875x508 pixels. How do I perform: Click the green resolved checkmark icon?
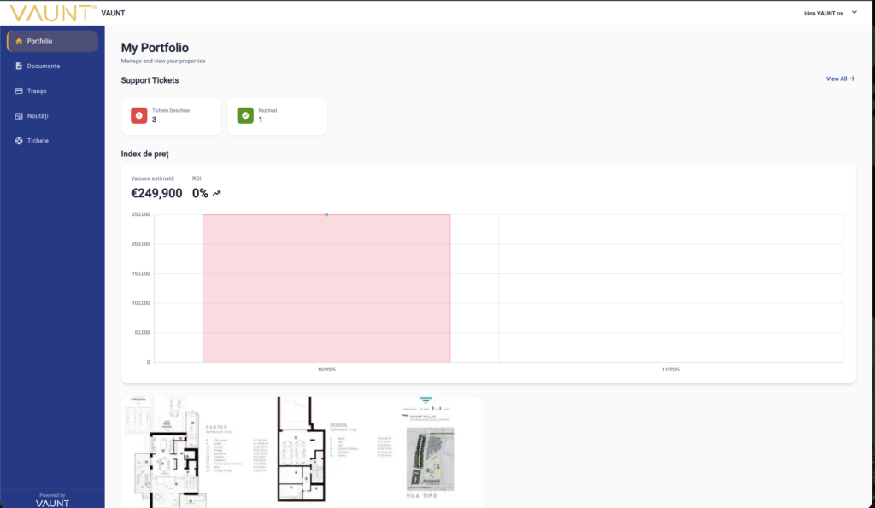[245, 115]
